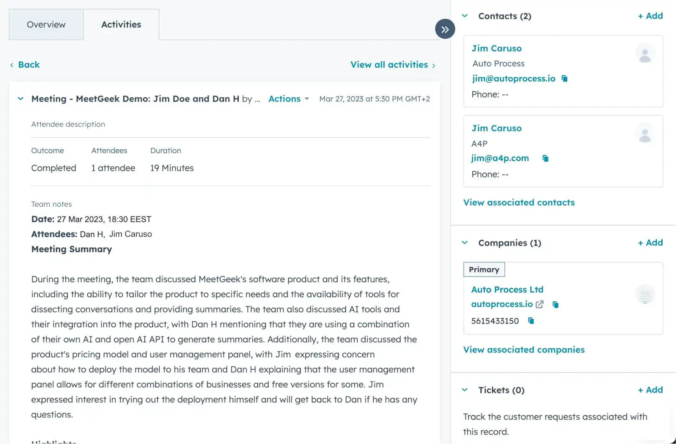This screenshot has height=444, width=676.
Task: Collapse the meeting activity card
Action: point(20,99)
